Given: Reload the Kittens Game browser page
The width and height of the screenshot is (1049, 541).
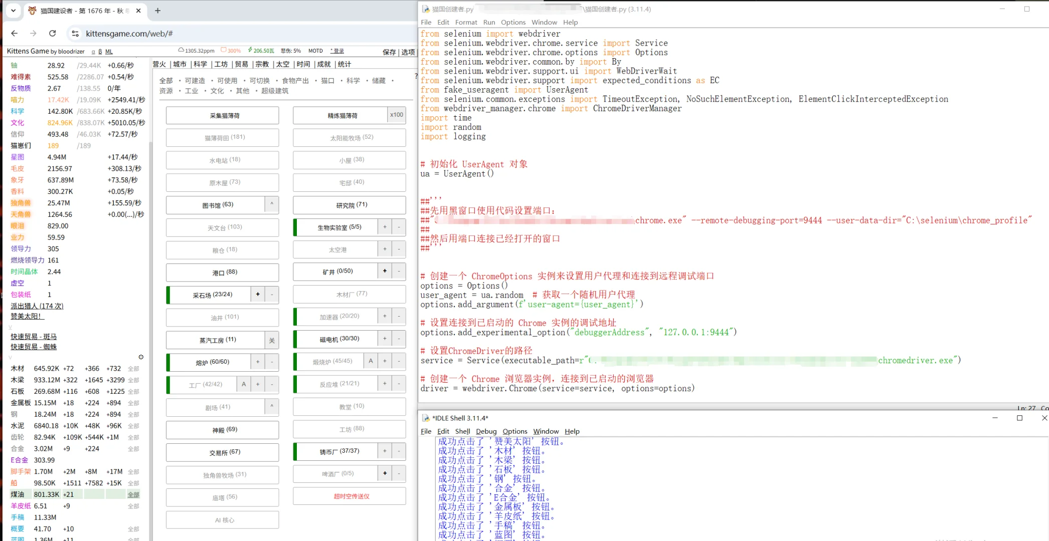Looking at the screenshot, I should [x=52, y=34].
